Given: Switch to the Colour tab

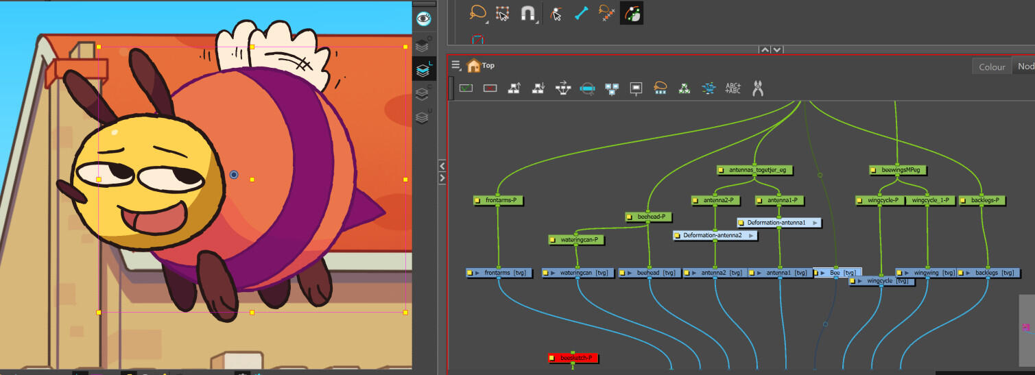Looking at the screenshot, I should (x=991, y=66).
